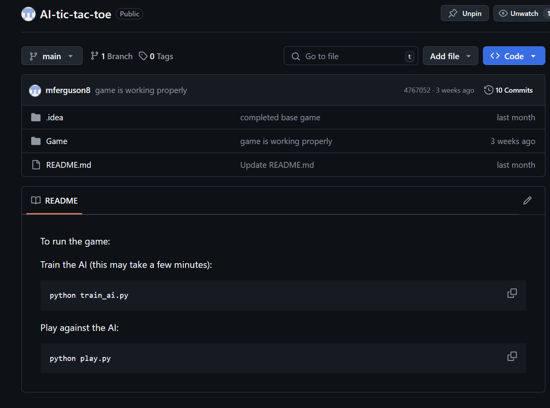Open commit hash 4767052

coord(417,90)
